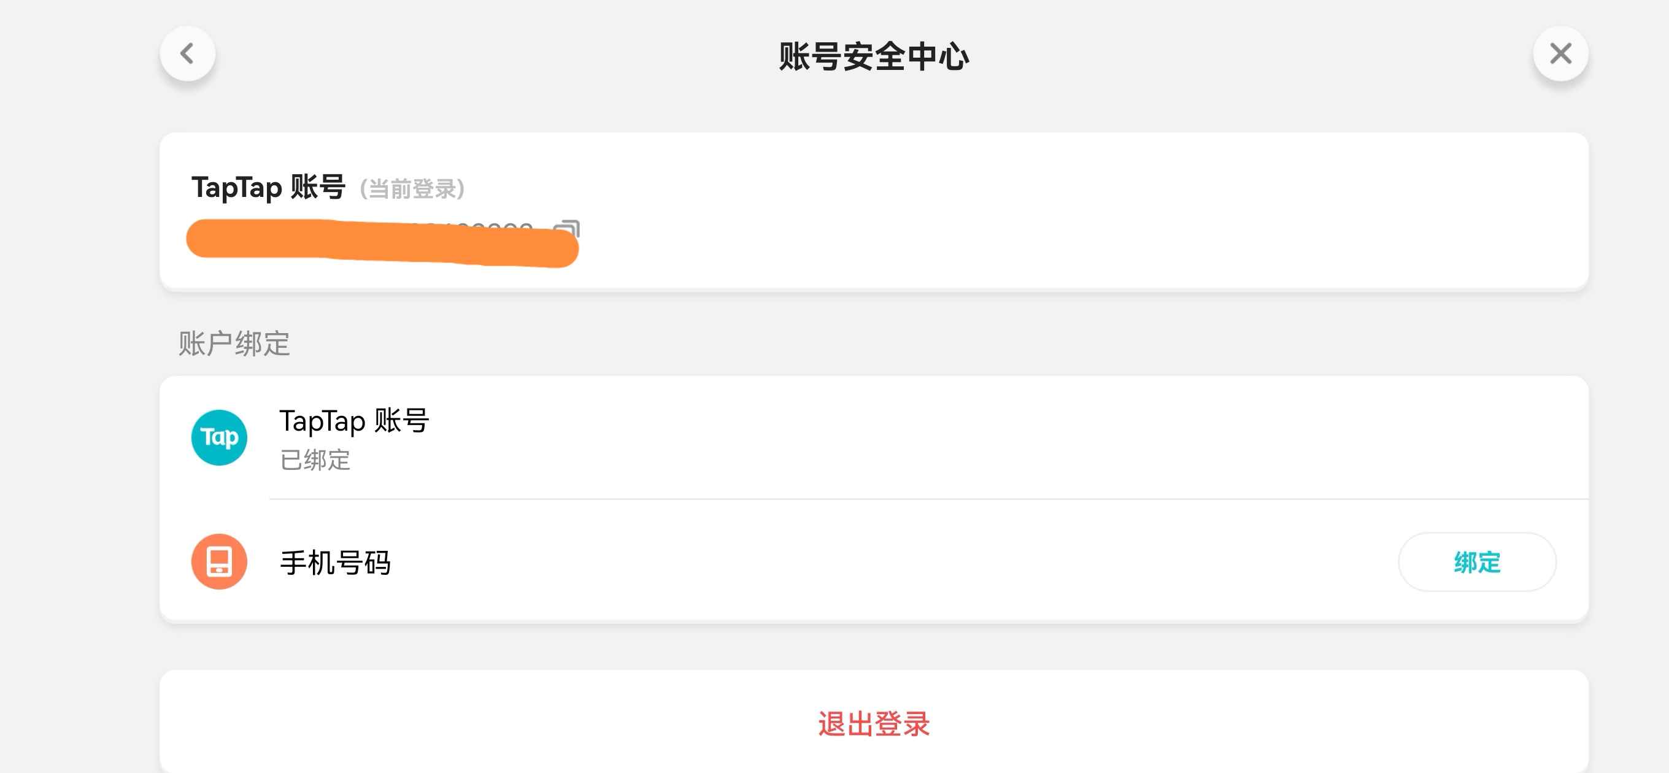Click the bold TapTap 账号 heading in top card
Viewport: 1669px width, 773px height.
point(268,187)
